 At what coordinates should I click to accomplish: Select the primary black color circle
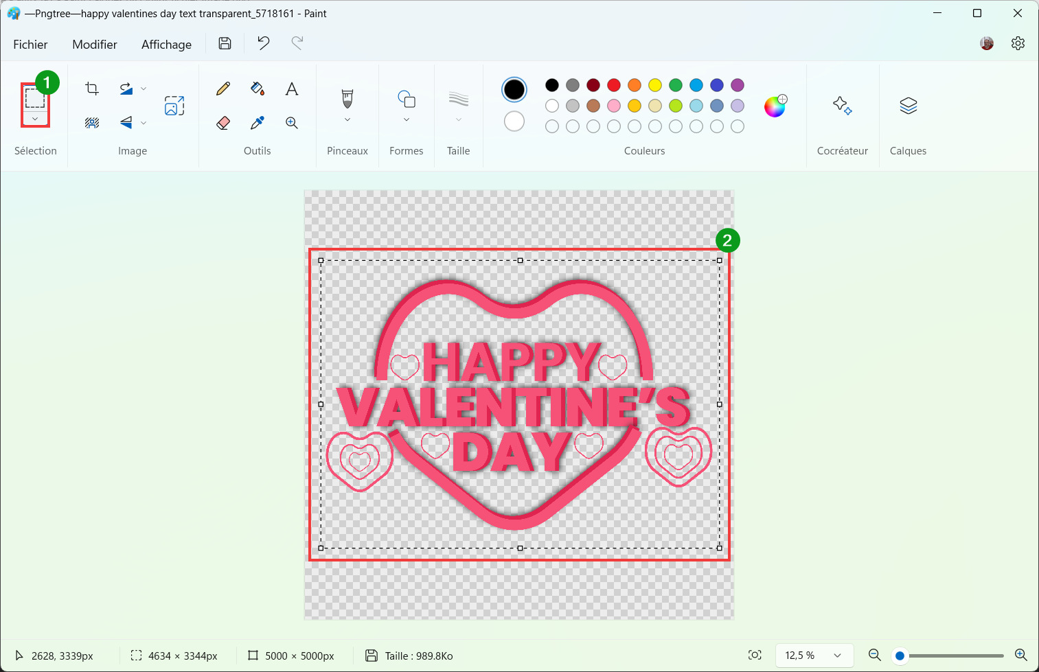(x=514, y=90)
